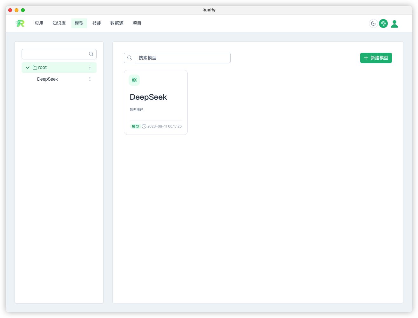Switch to the 知识库 tab

[59, 23]
